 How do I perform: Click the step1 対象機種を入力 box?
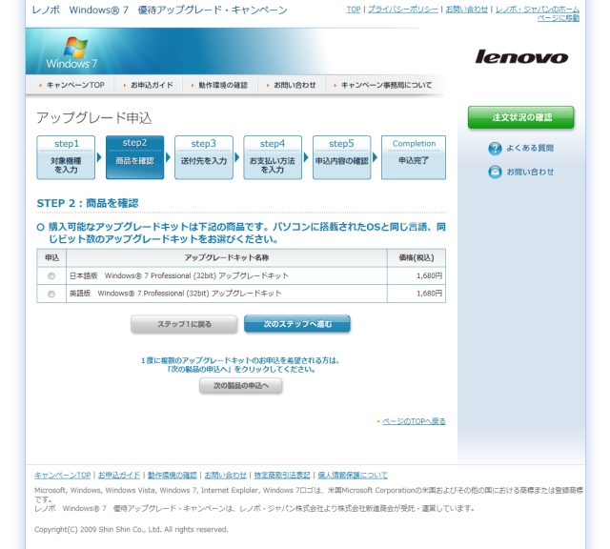[x=66, y=157]
